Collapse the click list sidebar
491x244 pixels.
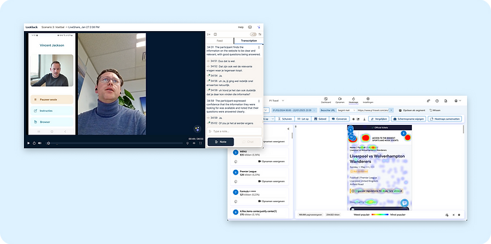tap(289, 129)
